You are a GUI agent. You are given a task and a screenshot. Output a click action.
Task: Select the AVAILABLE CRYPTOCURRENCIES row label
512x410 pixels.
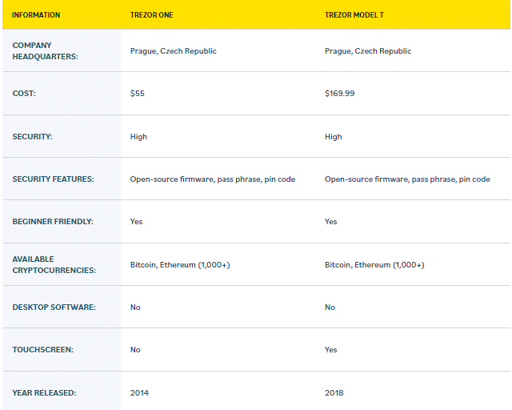click(54, 265)
